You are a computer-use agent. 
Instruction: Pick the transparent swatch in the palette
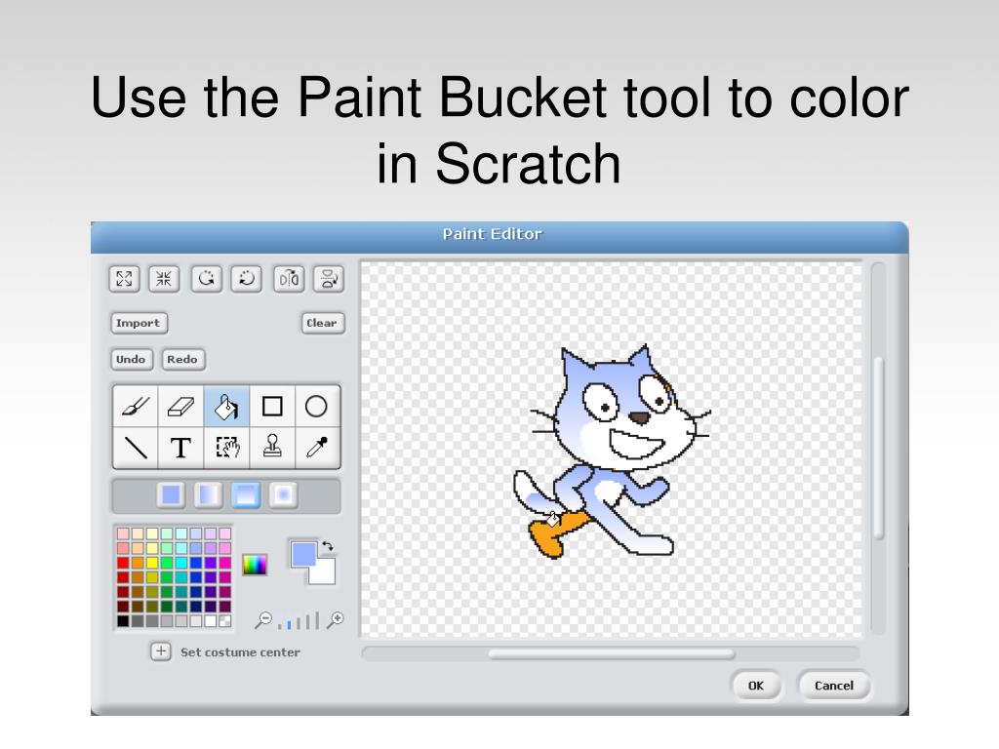225,621
